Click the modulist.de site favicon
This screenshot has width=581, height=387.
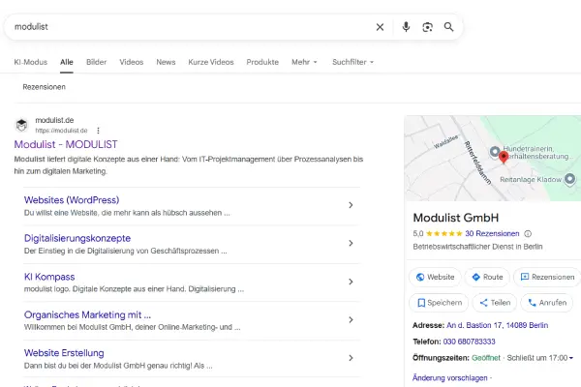(x=21, y=125)
